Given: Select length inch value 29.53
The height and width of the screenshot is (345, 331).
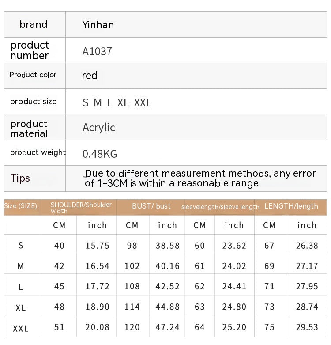Looking at the screenshot, I should pos(307,327).
